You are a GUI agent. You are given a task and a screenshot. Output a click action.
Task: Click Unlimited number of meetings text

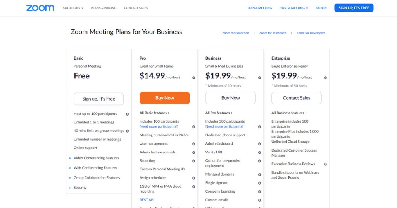tap(97, 139)
